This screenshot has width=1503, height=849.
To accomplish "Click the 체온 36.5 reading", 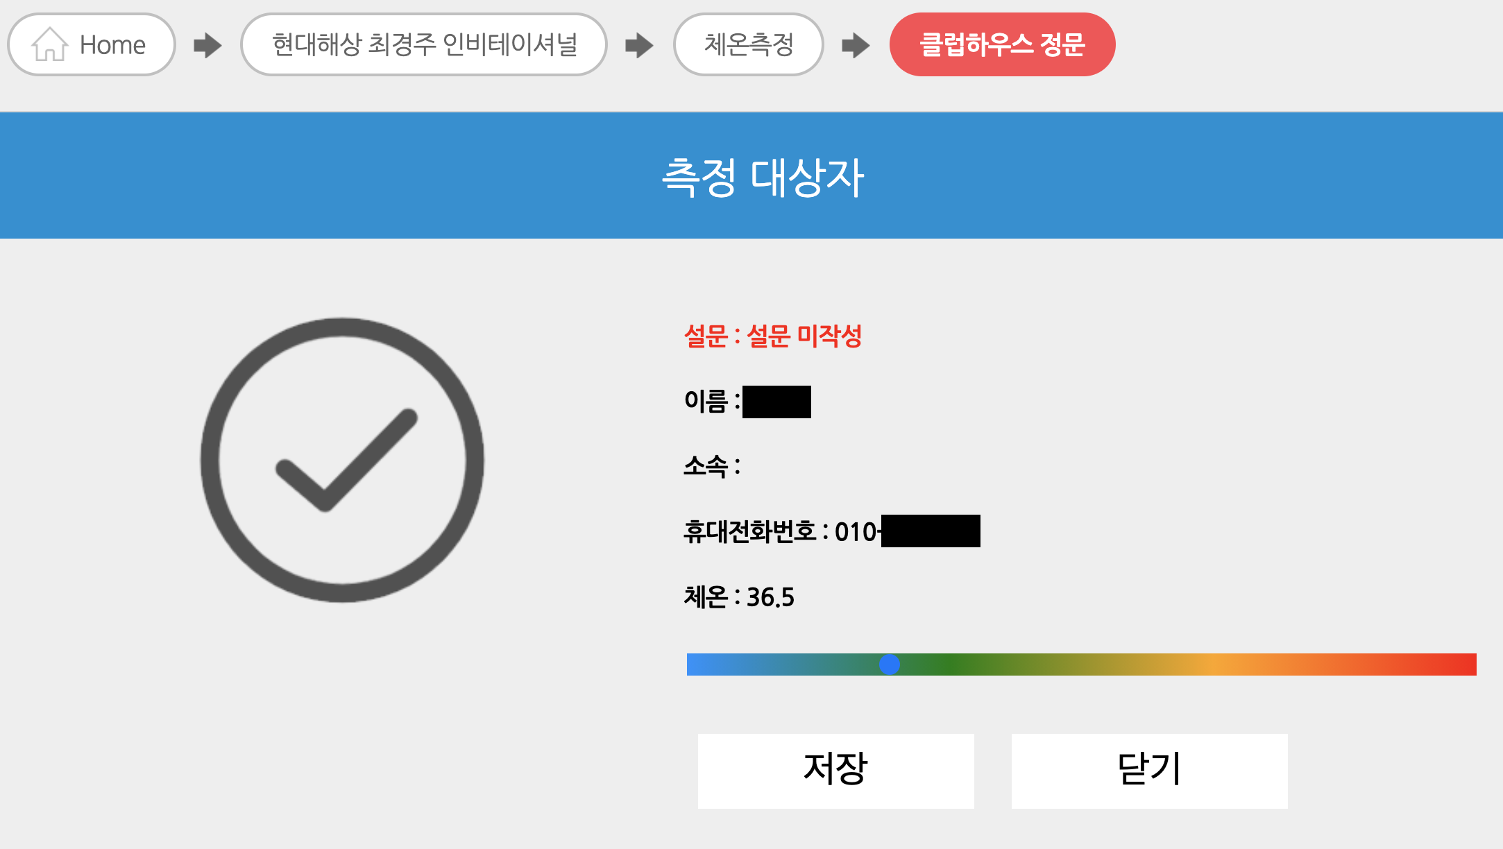I will point(738,597).
